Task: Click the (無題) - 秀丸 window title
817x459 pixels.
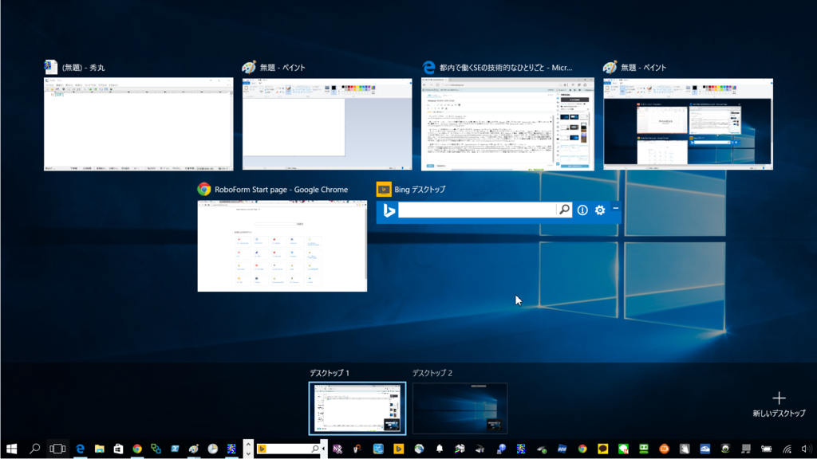Action: pyautogui.click(x=83, y=68)
